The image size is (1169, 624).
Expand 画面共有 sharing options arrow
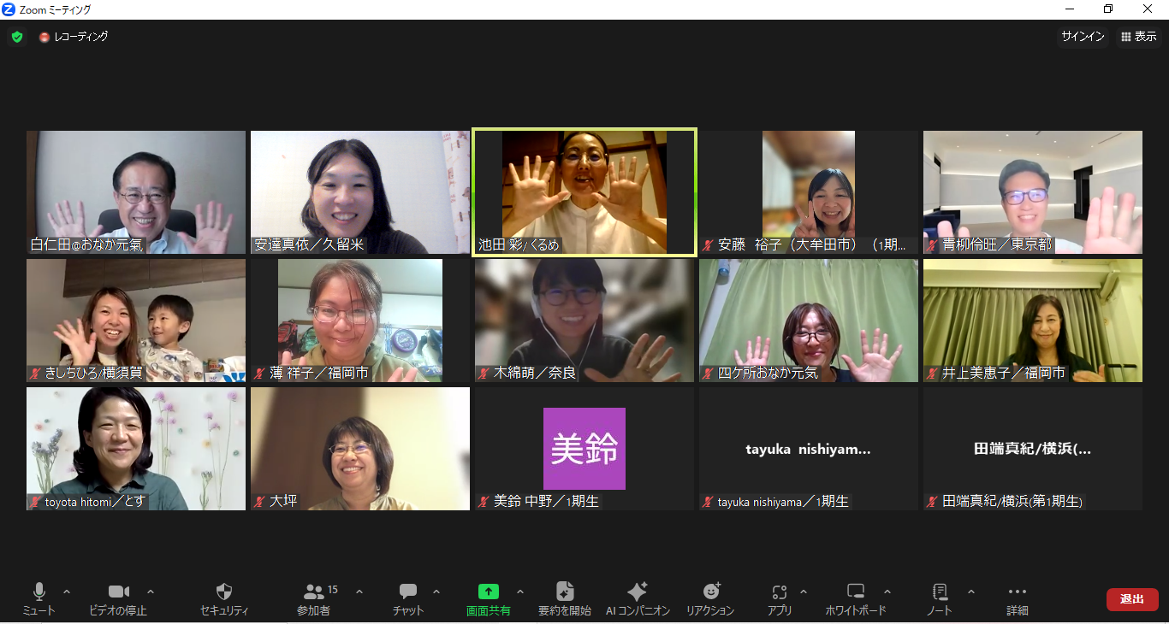(520, 592)
